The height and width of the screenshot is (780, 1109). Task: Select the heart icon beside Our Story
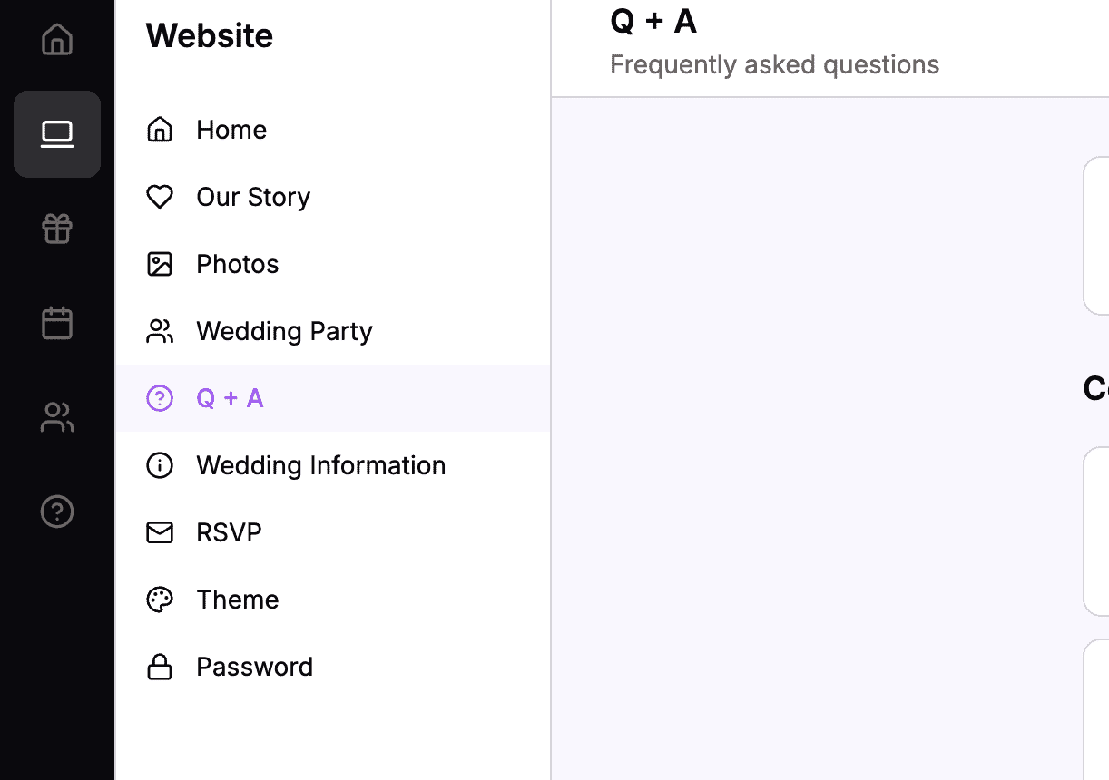[160, 197]
